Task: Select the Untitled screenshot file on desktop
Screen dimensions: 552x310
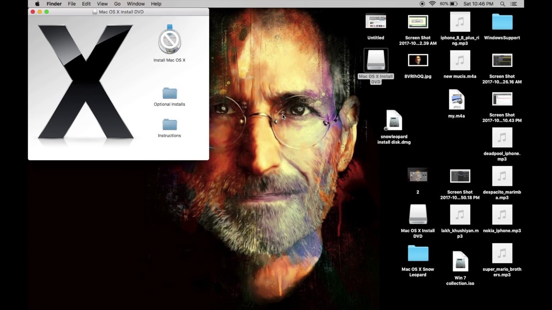Action: [376, 22]
